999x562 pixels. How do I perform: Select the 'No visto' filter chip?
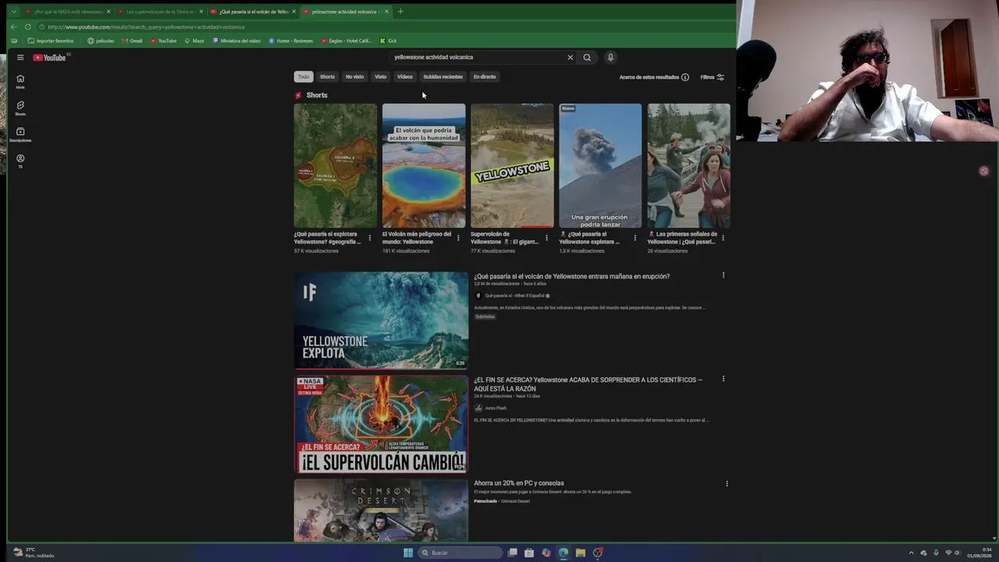click(354, 76)
